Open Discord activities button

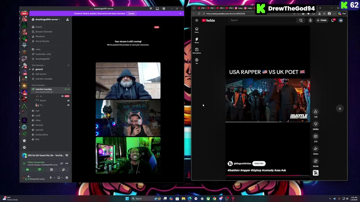click(51, 169)
